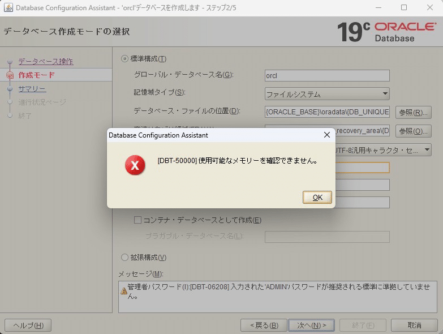This screenshot has height=334, width=443.
Task: Click the global database name field
Action: point(327,76)
